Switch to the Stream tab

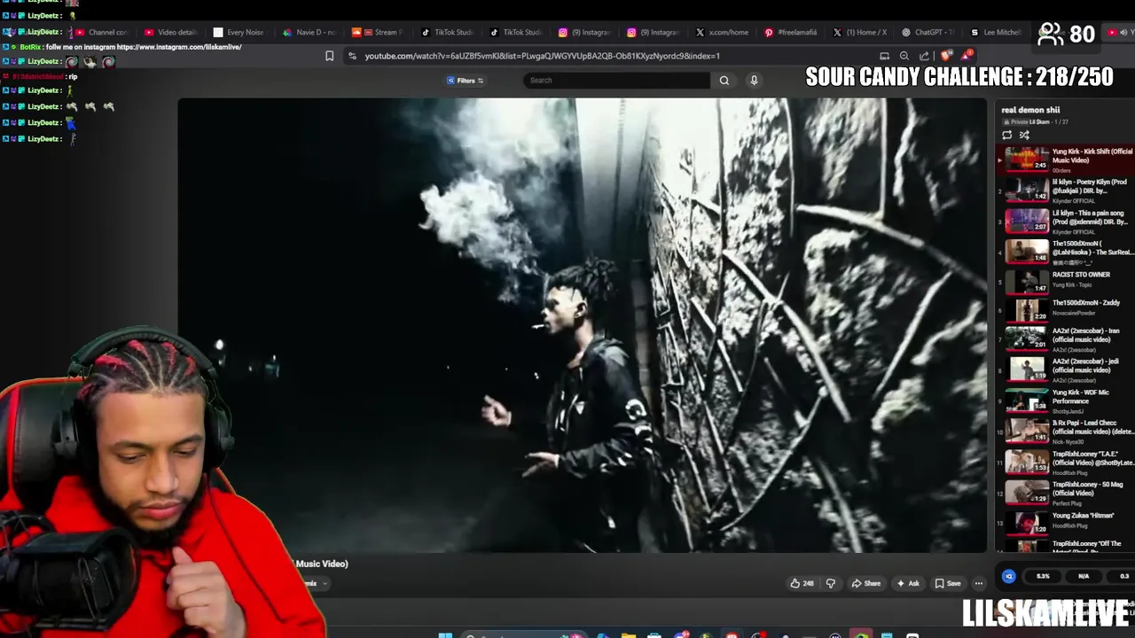pyautogui.click(x=378, y=33)
